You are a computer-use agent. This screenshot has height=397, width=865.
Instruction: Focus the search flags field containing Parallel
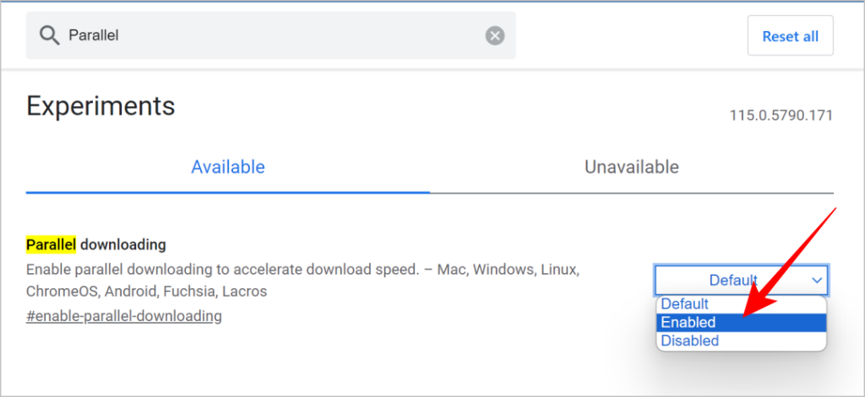pos(271,35)
